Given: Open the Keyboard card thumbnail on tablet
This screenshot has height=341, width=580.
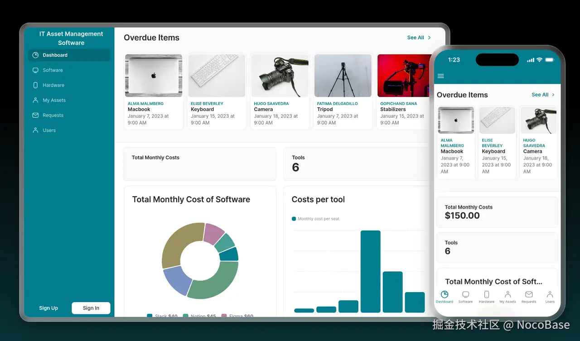Looking at the screenshot, I should coord(217,76).
